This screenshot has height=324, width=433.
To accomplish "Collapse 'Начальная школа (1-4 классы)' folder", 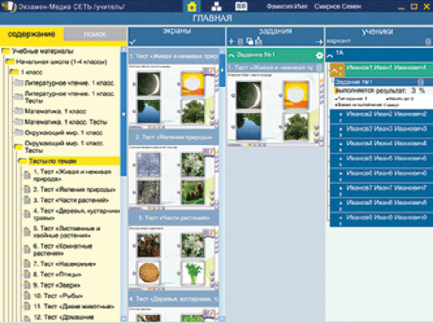I will click(x=10, y=62).
